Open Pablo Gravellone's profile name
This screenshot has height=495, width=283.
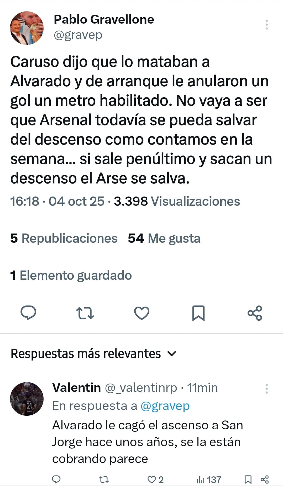click(x=104, y=19)
